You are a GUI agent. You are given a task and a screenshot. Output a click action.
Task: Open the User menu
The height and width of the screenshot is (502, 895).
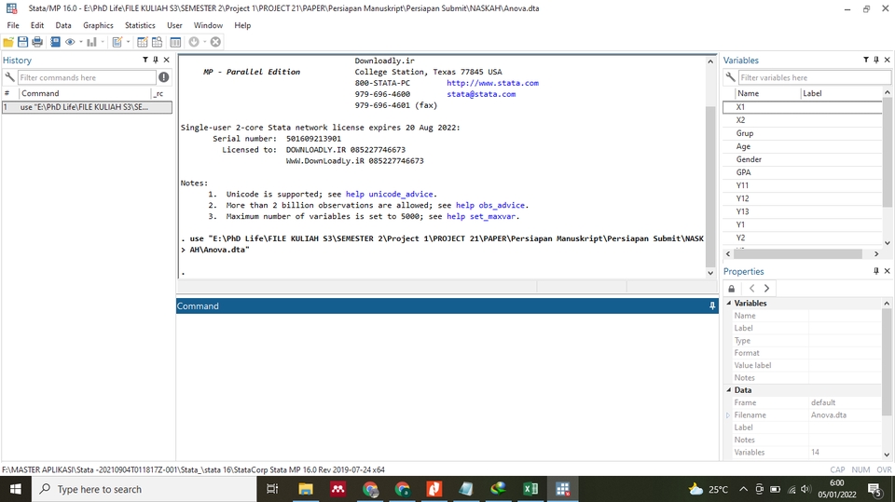coord(174,26)
